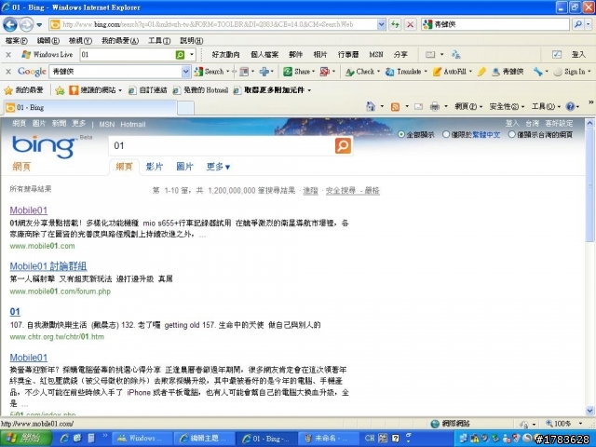The width and height of the screenshot is (596, 447).
Task: Click the Google toolbar Search button
Action: (210, 72)
